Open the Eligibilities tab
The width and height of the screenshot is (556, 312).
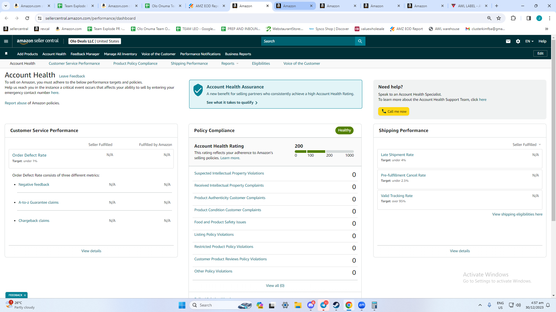pos(261,64)
